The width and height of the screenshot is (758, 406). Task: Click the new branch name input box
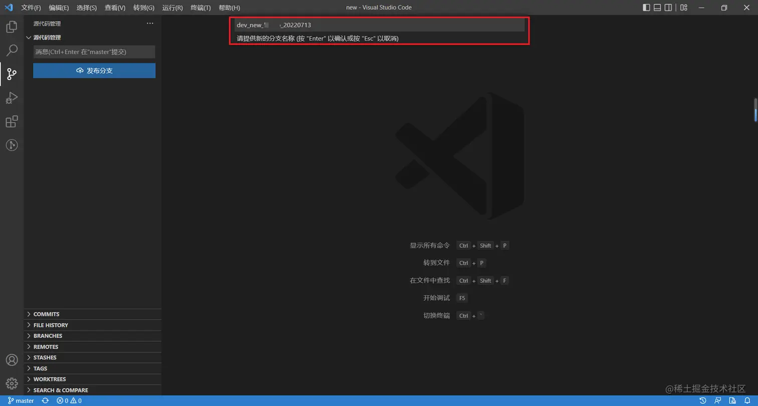pyautogui.click(x=380, y=25)
